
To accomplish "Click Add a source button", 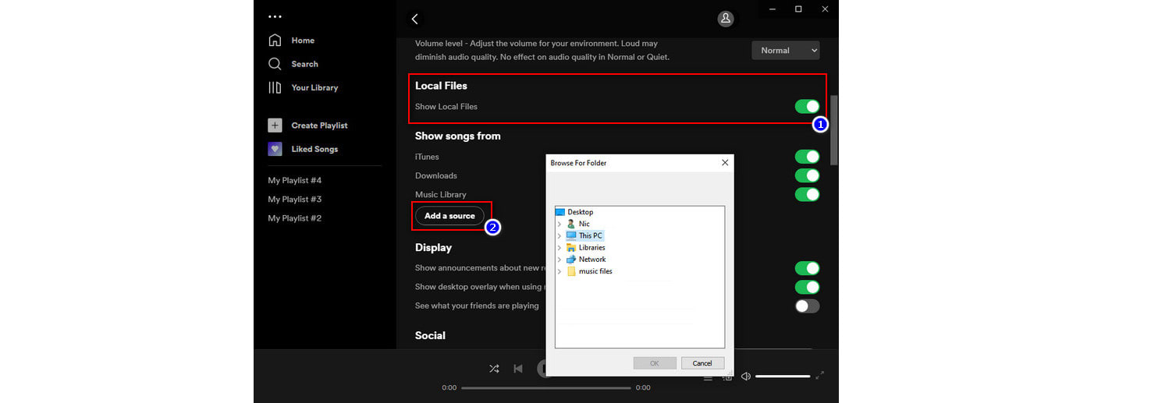I will point(449,216).
